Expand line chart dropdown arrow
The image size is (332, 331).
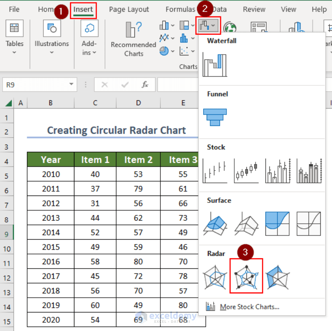[x=173, y=39]
